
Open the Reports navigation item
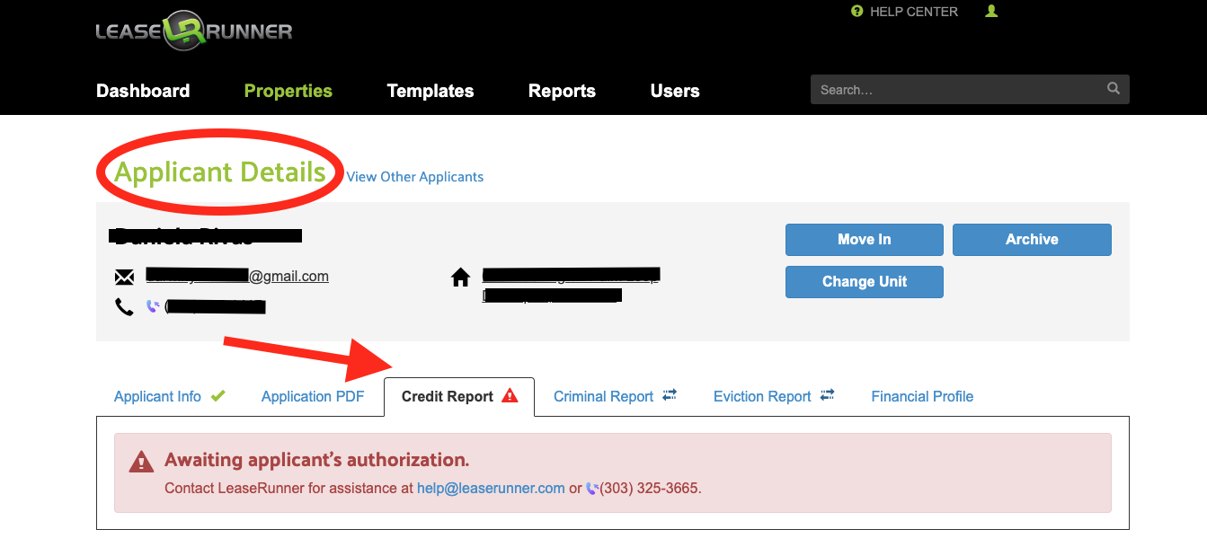click(562, 91)
